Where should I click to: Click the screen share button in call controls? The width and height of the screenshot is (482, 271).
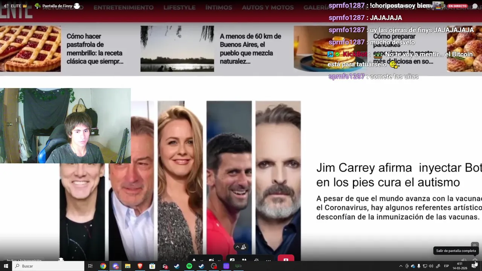[232, 259]
